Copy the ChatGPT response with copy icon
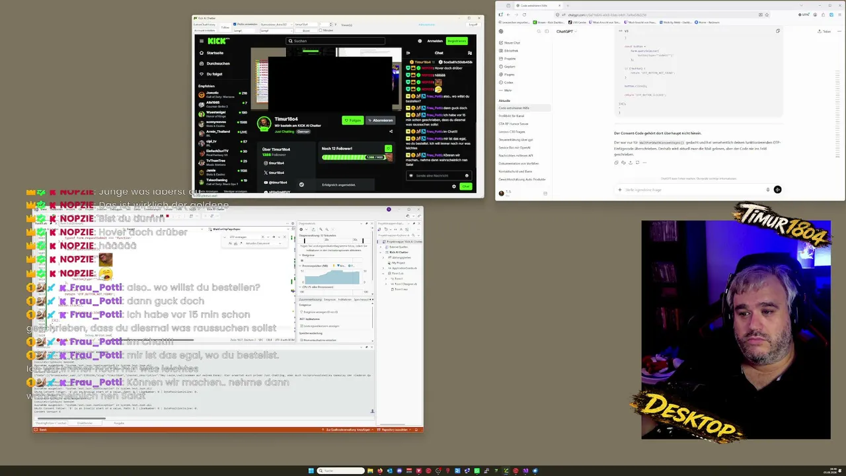The image size is (846, 476). [x=617, y=163]
